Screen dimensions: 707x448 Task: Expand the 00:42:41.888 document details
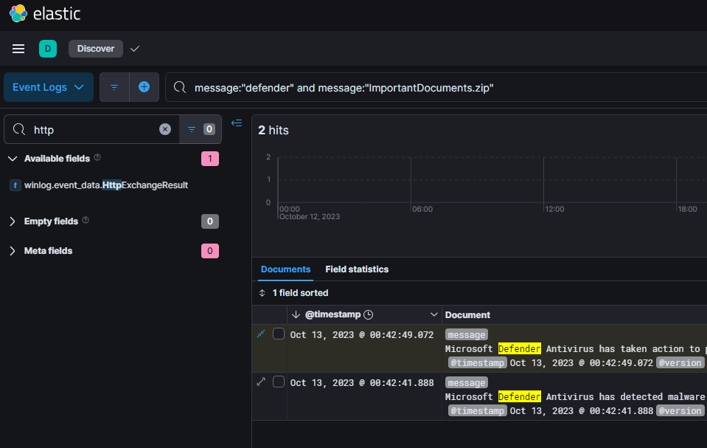coord(261,382)
